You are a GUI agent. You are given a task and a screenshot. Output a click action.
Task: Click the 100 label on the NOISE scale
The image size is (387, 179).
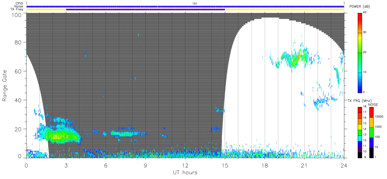tap(377, 137)
